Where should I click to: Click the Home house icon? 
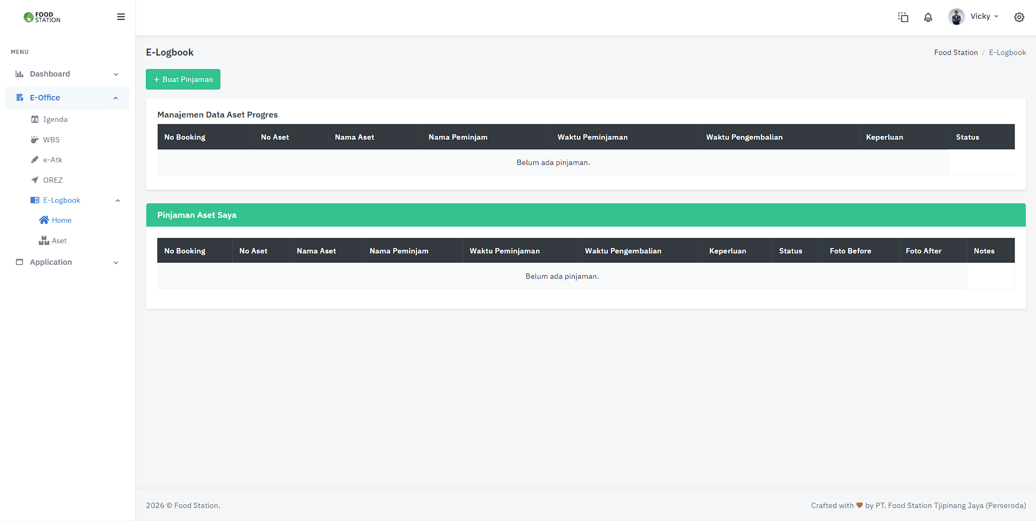click(x=45, y=220)
